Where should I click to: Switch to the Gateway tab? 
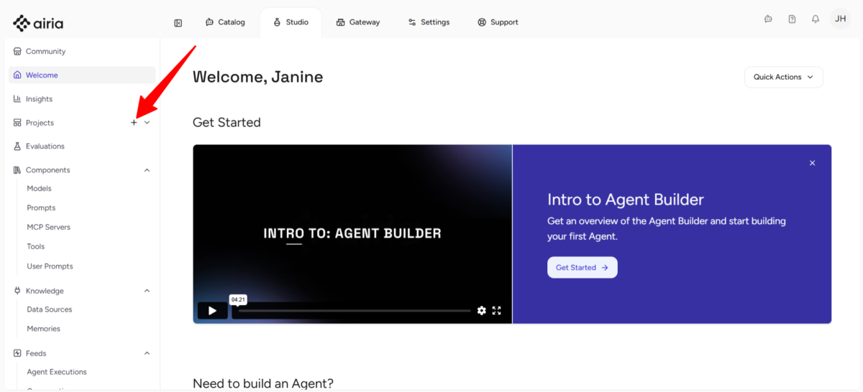pos(358,22)
